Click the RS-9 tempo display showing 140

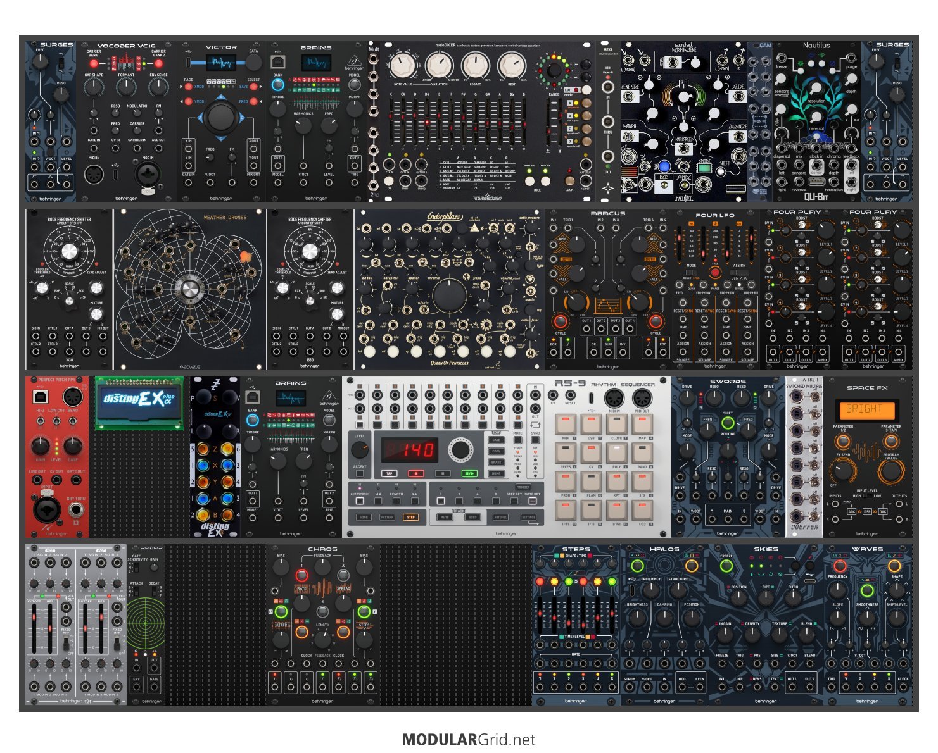pyautogui.click(x=409, y=450)
